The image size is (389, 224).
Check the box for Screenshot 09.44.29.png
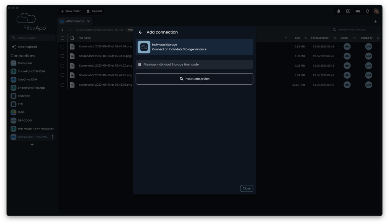[63, 75]
